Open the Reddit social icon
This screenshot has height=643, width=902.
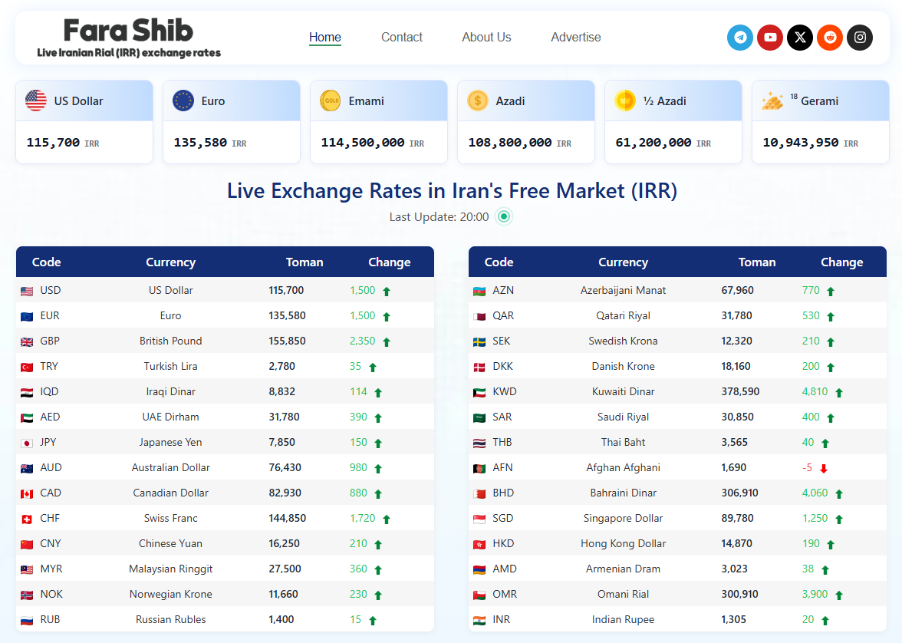(x=830, y=38)
